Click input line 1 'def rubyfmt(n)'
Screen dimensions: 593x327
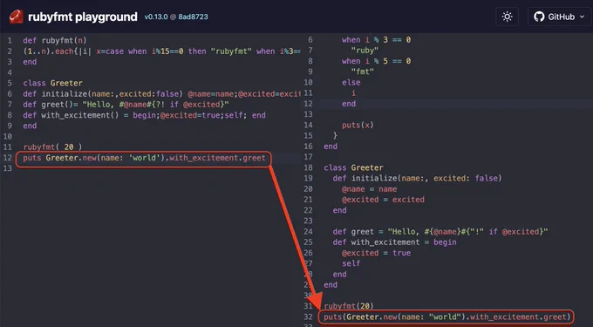click(x=55, y=40)
